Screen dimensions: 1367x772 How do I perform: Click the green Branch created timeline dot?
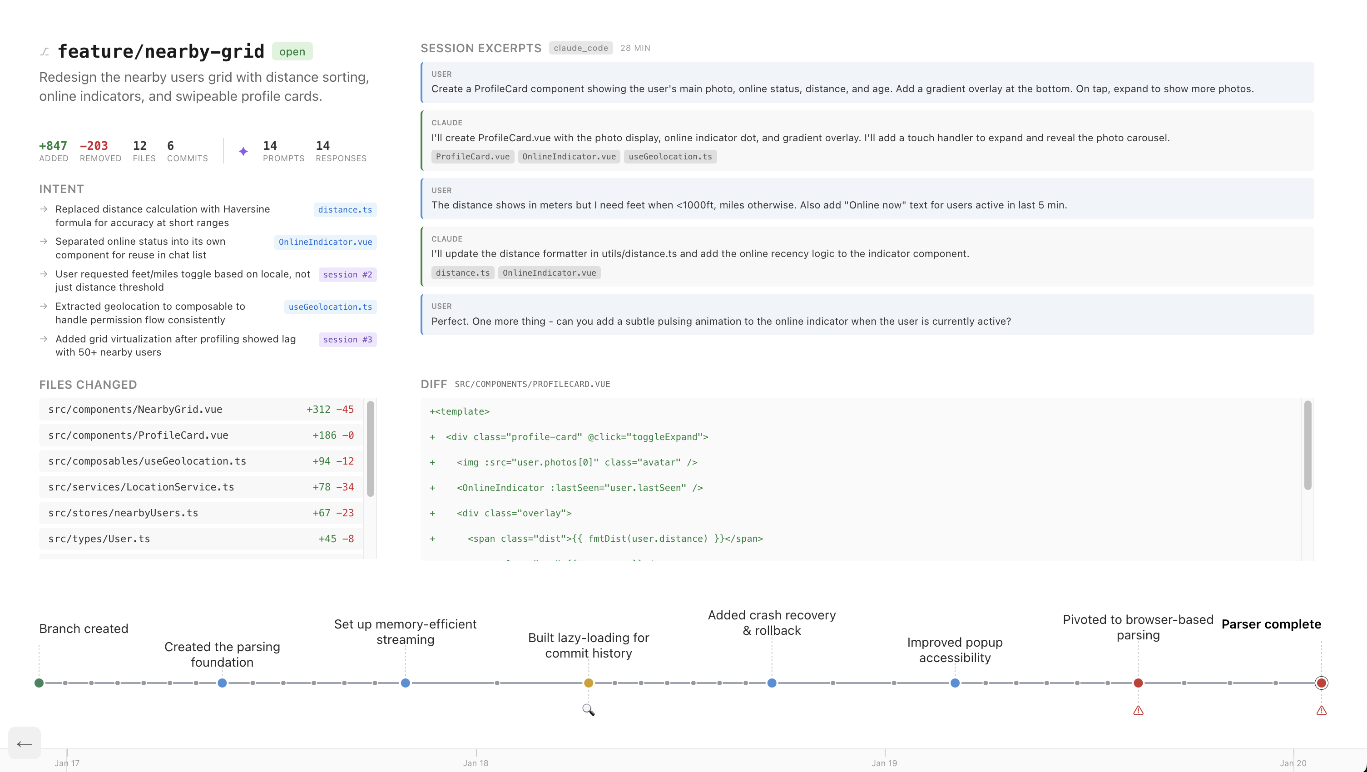[39, 683]
